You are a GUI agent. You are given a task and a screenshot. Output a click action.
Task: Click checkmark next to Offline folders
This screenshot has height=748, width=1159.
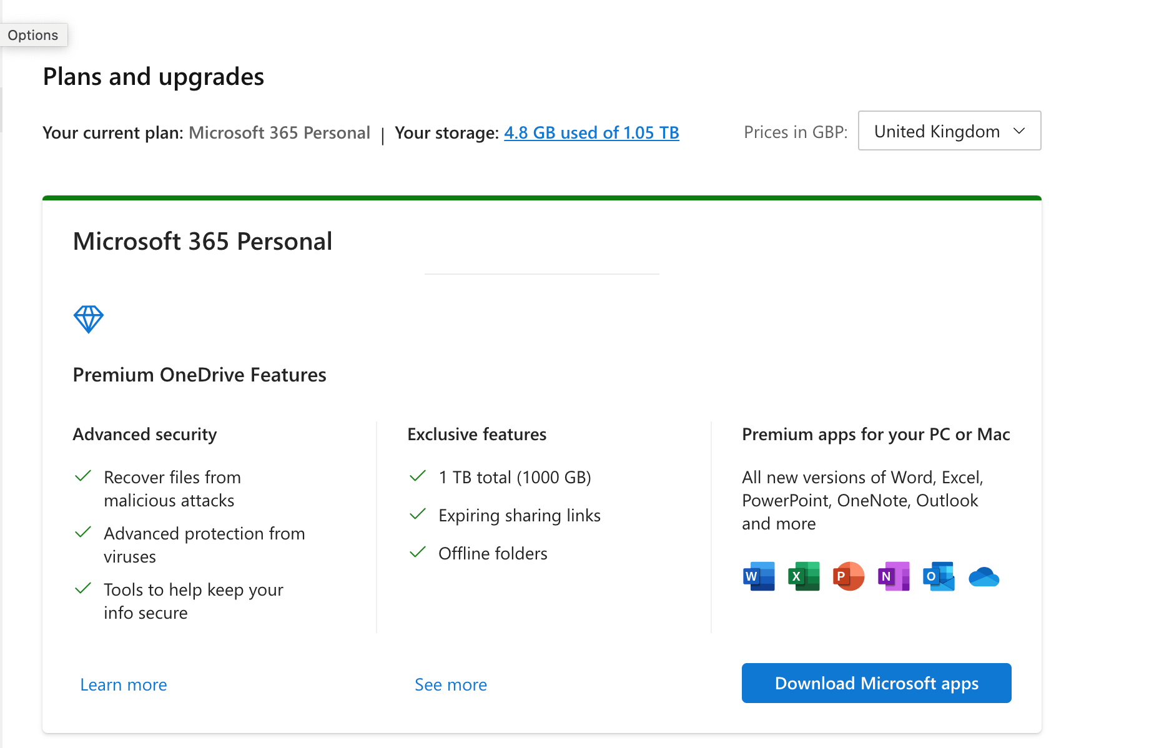click(x=418, y=553)
